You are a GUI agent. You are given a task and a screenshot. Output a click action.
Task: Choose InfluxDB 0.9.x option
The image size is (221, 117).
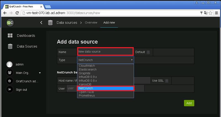[x=106, y=77]
